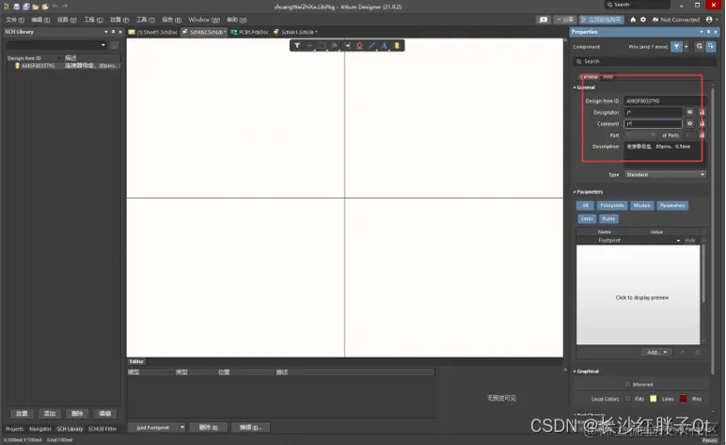Click the Not Connected status
Image resolution: width=726 pixels, height=445 pixels.
coord(675,20)
